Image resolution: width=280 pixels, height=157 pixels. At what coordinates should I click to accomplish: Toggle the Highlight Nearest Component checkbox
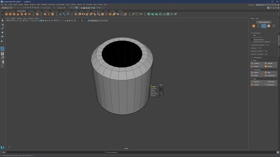pos(252,42)
